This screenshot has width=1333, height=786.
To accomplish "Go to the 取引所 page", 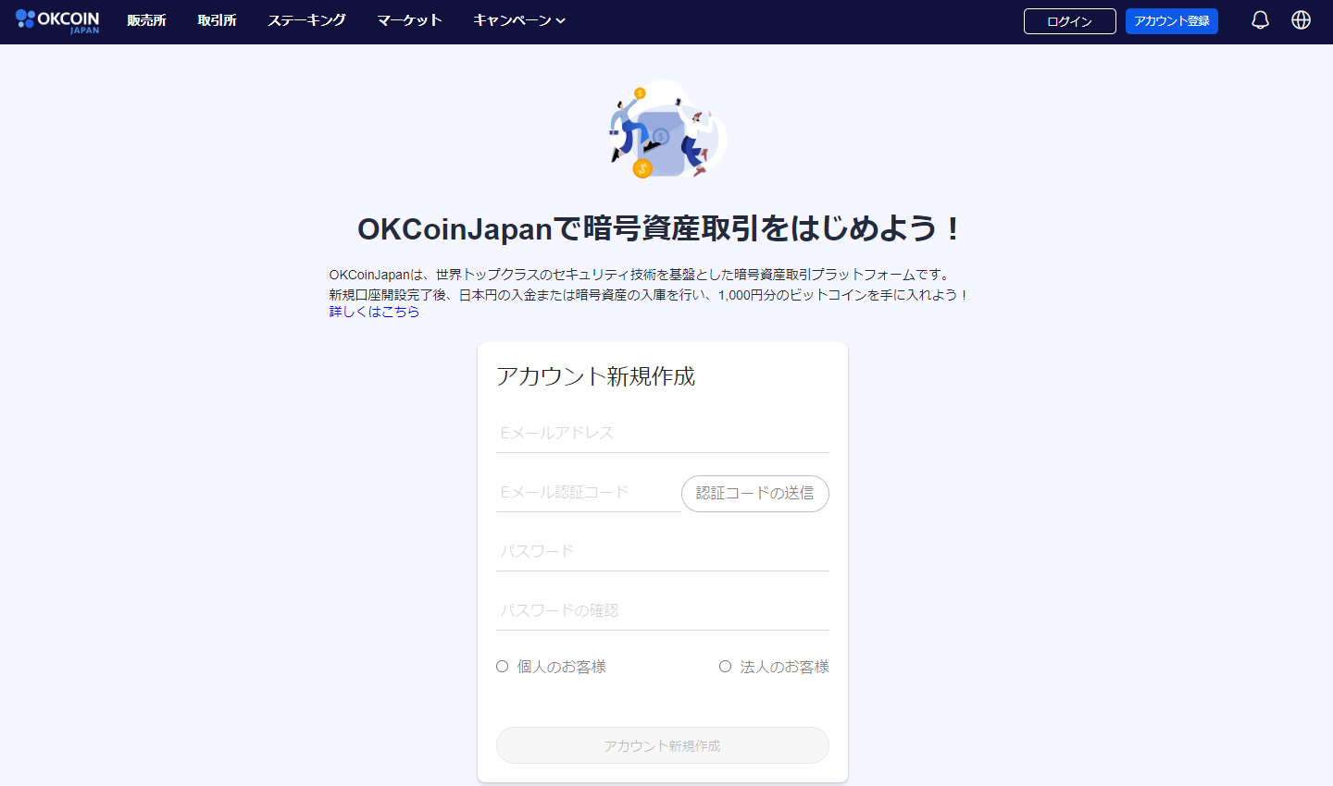I will 217,20.
